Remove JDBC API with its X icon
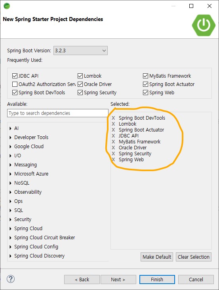The image size is (219, 290). (113, 136)
